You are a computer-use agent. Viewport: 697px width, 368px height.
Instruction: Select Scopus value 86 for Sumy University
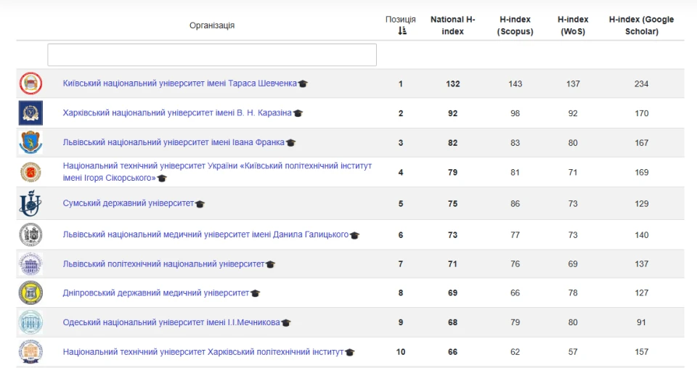515,203
